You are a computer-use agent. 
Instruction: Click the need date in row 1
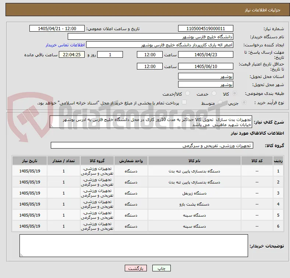[29, 171]
